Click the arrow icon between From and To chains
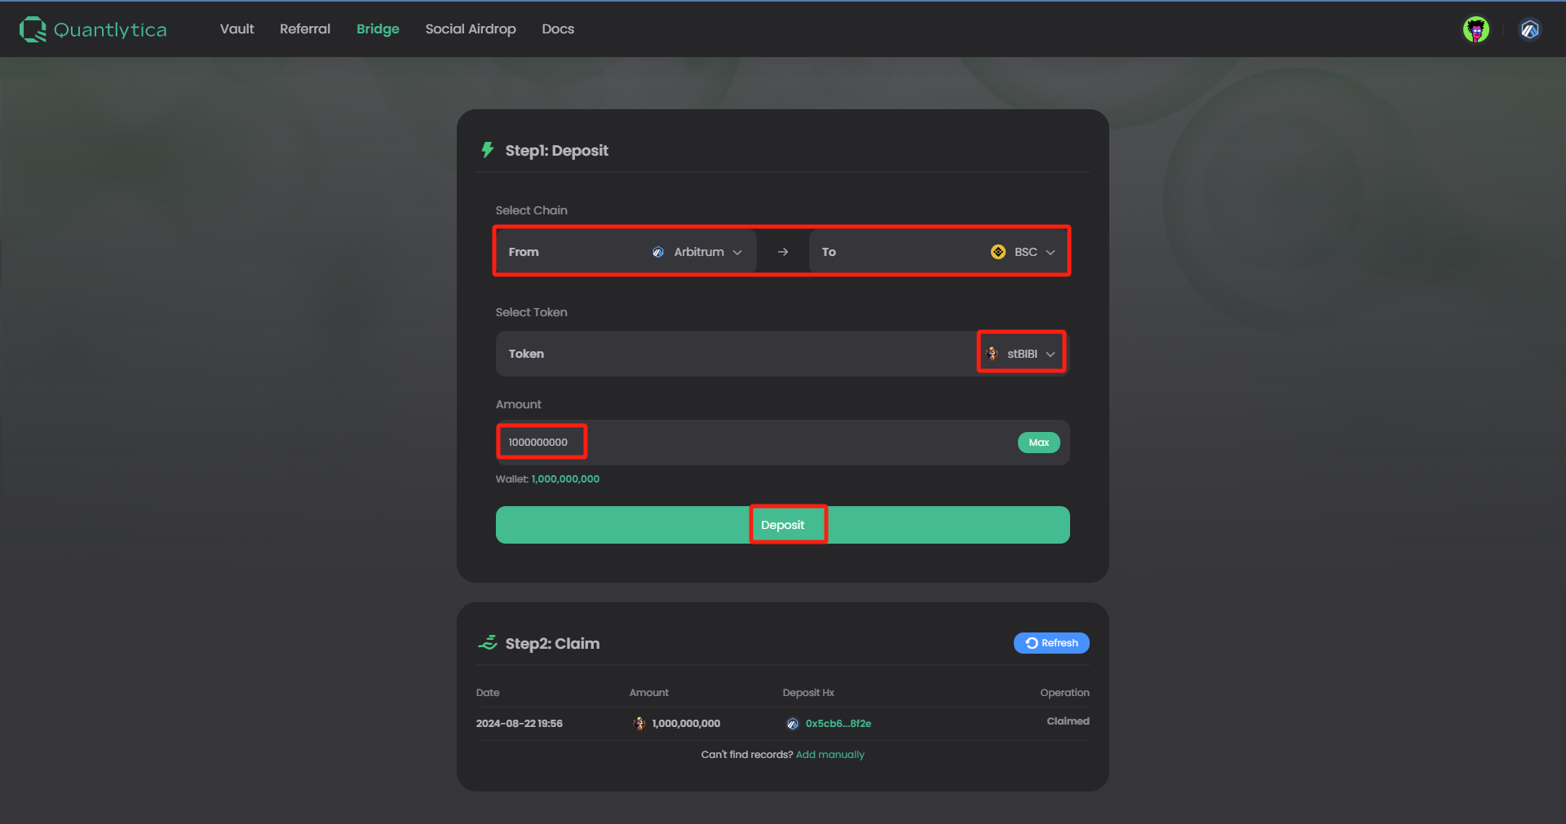Viewport: 1566px width, 824px height. pyautogui.click(x=783, y=252)
